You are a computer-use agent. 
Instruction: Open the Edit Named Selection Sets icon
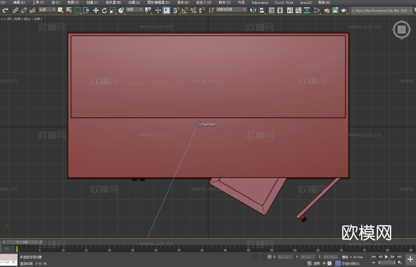211,10
